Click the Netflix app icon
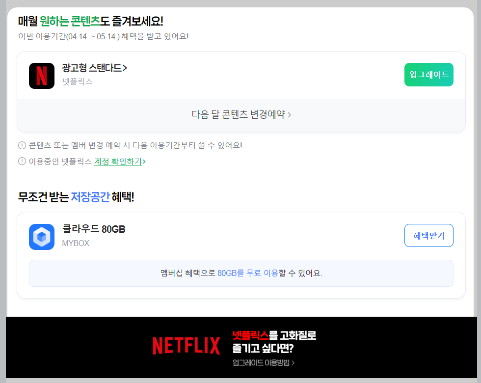Image resolution: width=481 pixels, height=383 pixels. click(42, 76)
